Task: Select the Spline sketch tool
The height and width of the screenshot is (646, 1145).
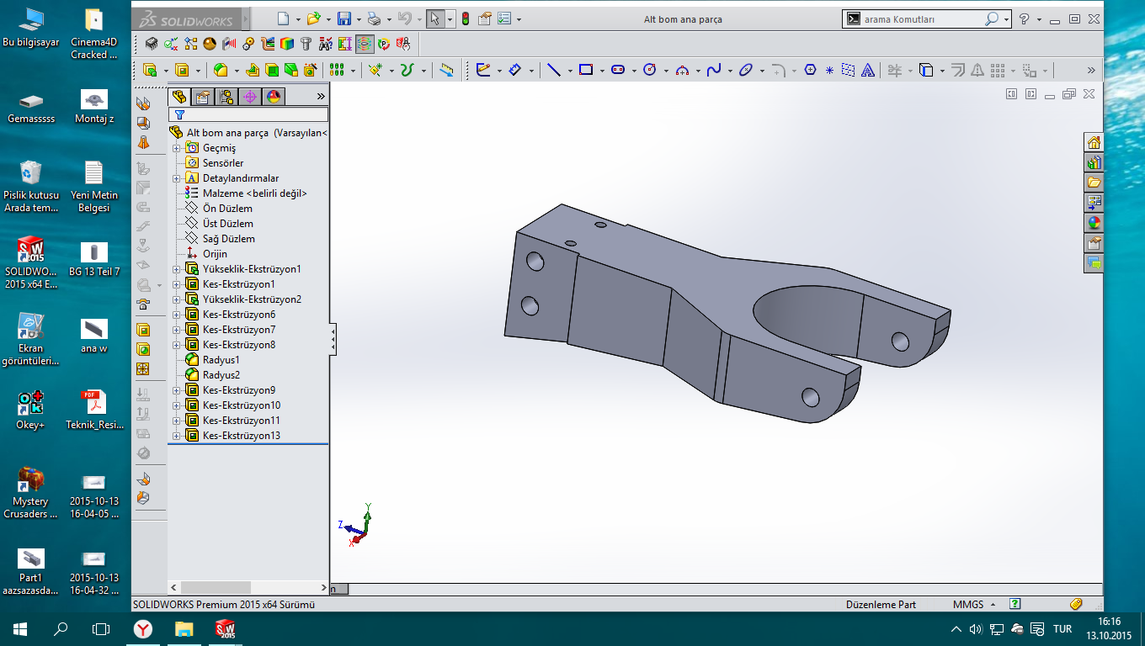Action: (x=713, y=71)
